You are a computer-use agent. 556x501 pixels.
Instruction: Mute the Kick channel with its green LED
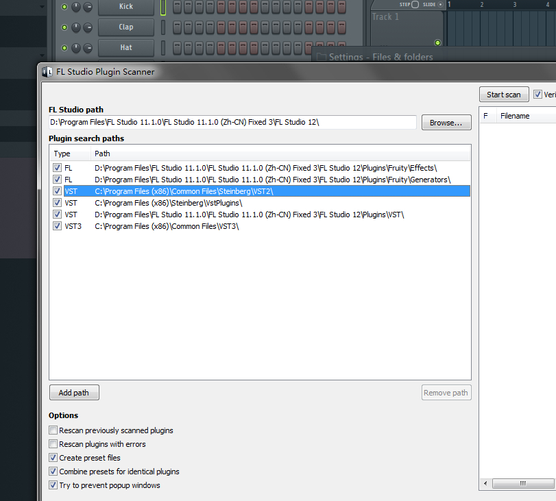point(64,7)
